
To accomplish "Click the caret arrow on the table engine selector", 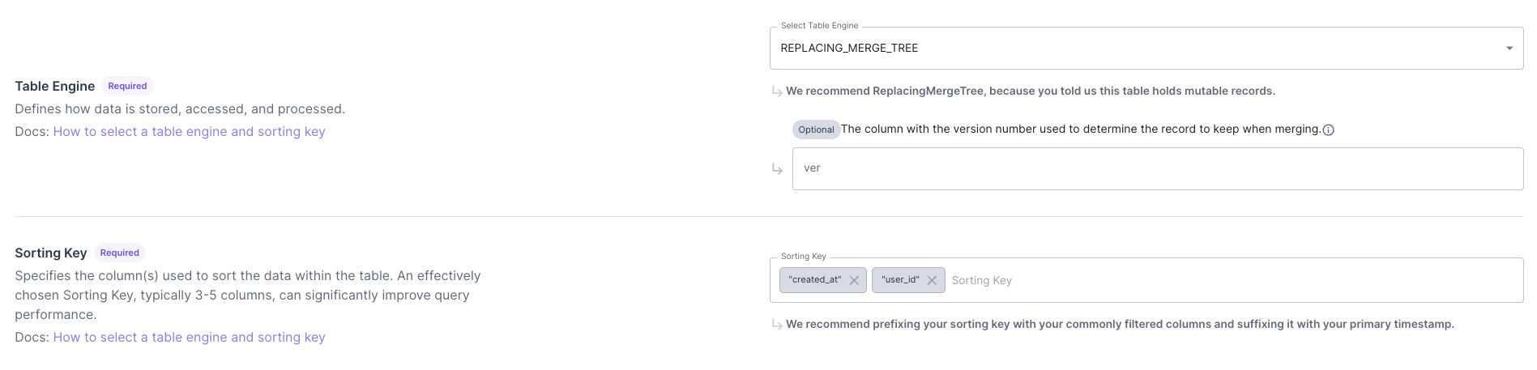I will tap(1509, 49).
